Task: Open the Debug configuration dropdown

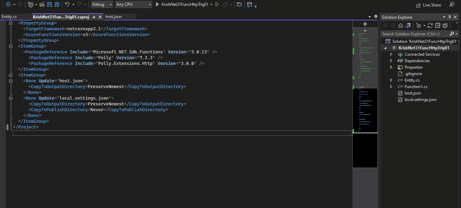Action: [x=102, y=4]
